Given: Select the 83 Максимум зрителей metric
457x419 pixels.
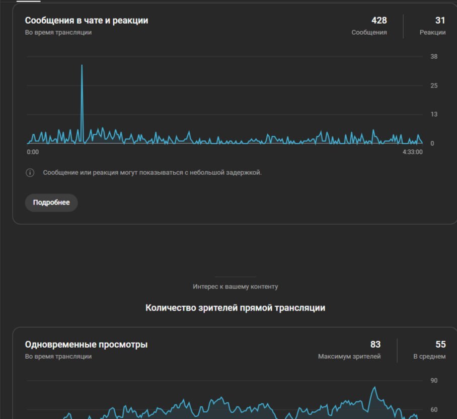Looking at the screenshot, I should click(x=349, y=350).
